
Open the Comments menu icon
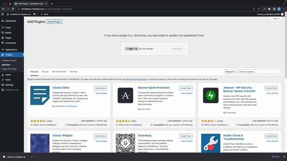(x=3, y=43)
